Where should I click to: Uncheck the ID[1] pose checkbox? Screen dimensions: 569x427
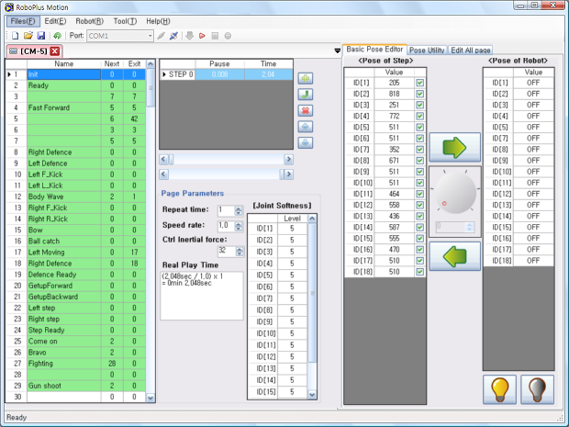pos(419,83)
